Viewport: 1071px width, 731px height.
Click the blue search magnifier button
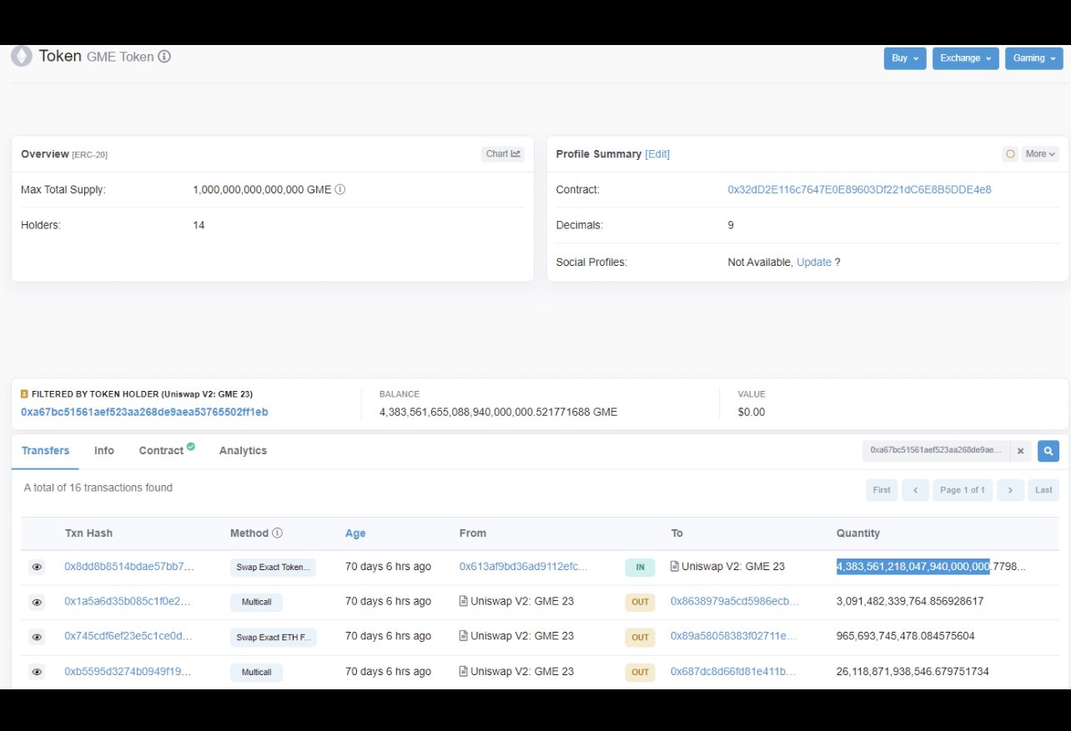coord(1048,451)
